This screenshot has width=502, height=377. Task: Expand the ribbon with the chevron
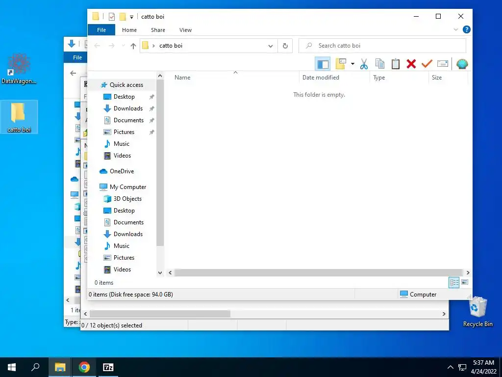(x=455, y=29)
